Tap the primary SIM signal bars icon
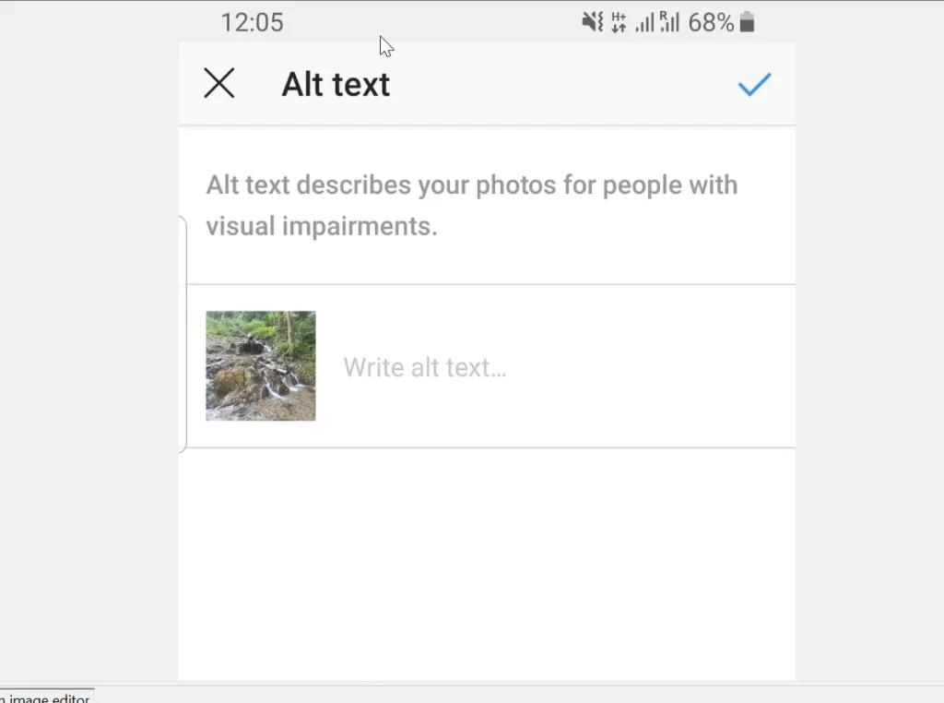The image size is (944, 703). [x=643, y=21]
